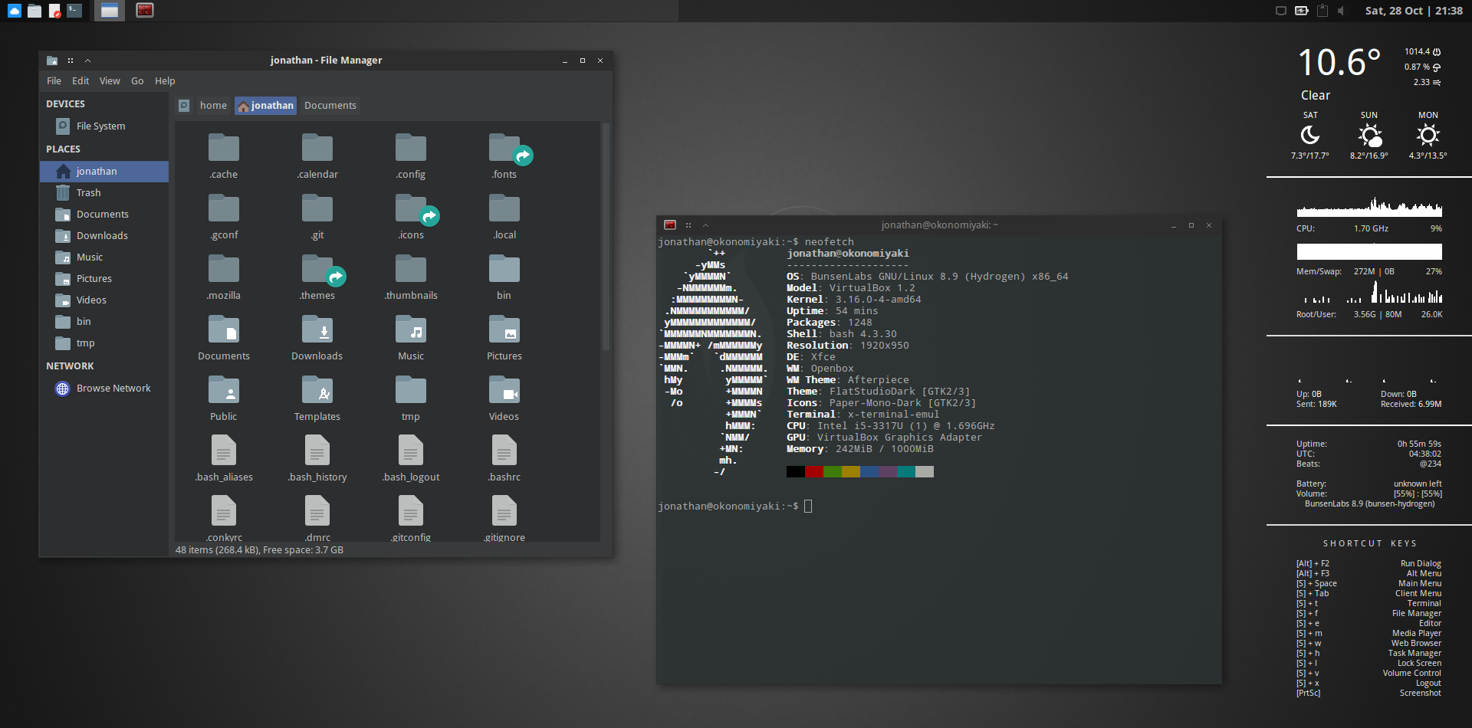Image resolution: width=1472 pixels, height=728 pixels.
Task: Open Documents in the Places sidebar
Action: tap(104, 215)
